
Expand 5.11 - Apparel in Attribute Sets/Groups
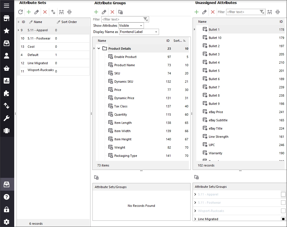point(195,194)
